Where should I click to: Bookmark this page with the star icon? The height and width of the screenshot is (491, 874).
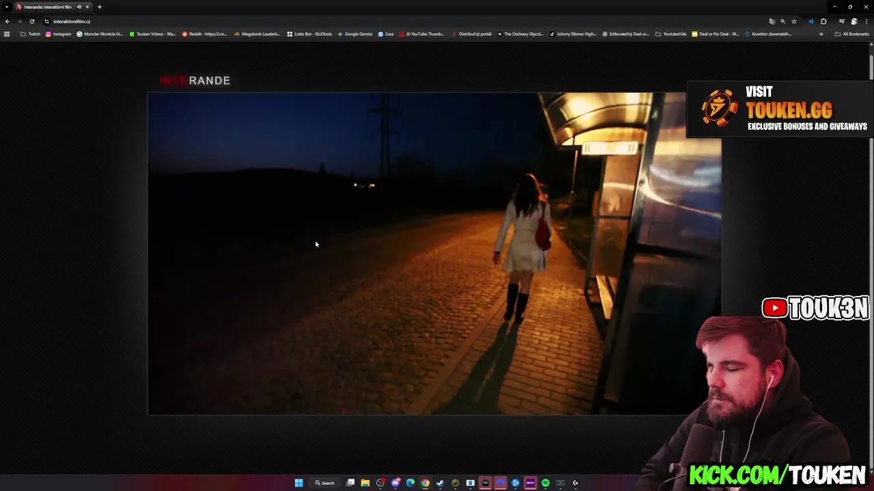794,21
